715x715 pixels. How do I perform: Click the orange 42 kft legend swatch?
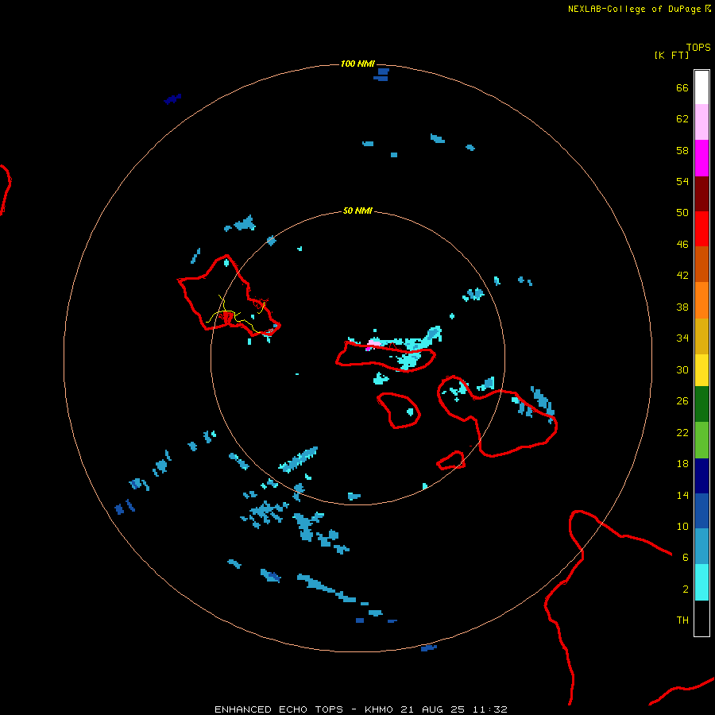pos(701,300)
